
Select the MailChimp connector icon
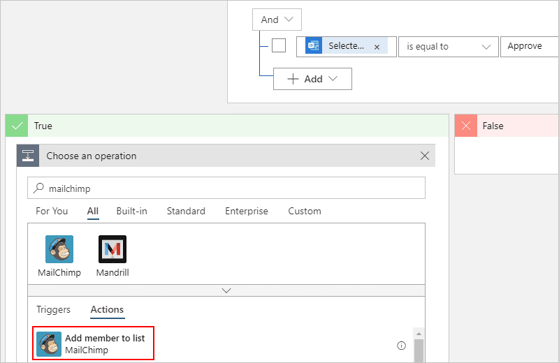59,249
